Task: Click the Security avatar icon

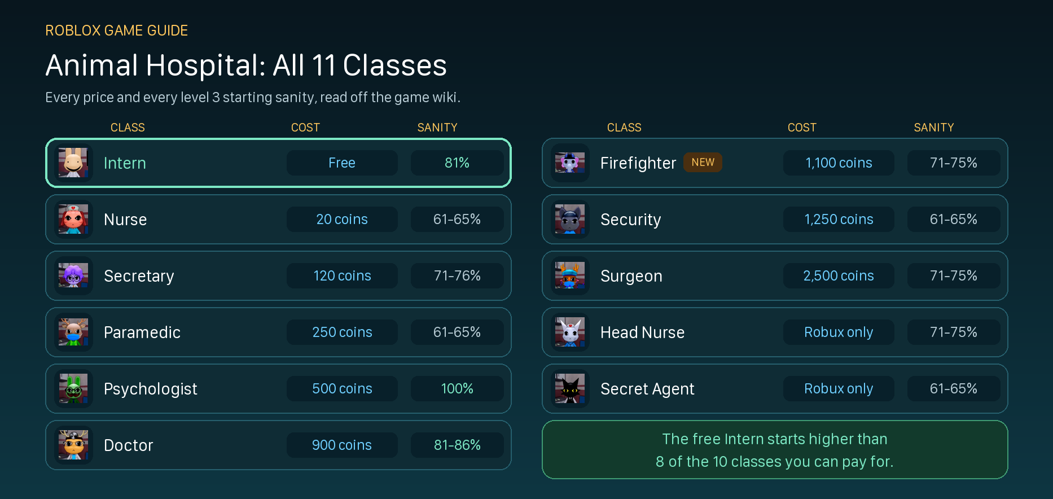Action: [x=570, y=219]
